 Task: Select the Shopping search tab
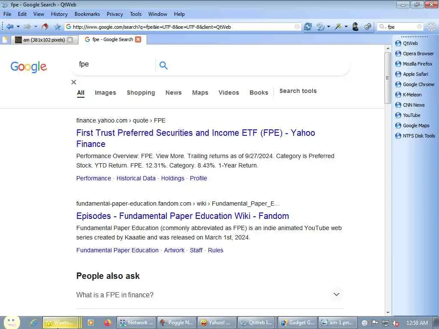(x=141, y=93)
